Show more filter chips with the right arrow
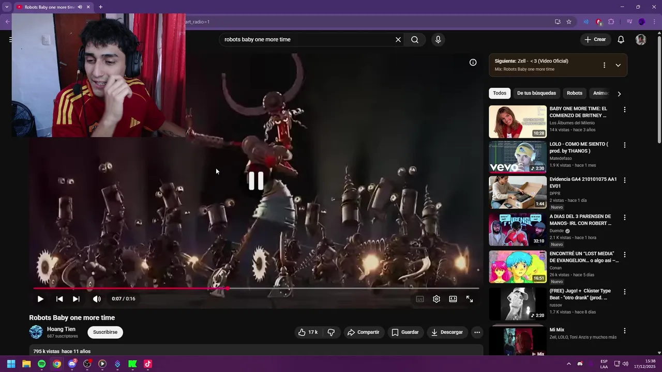Viewport: 662px width, 372px height. pos(619,94)
